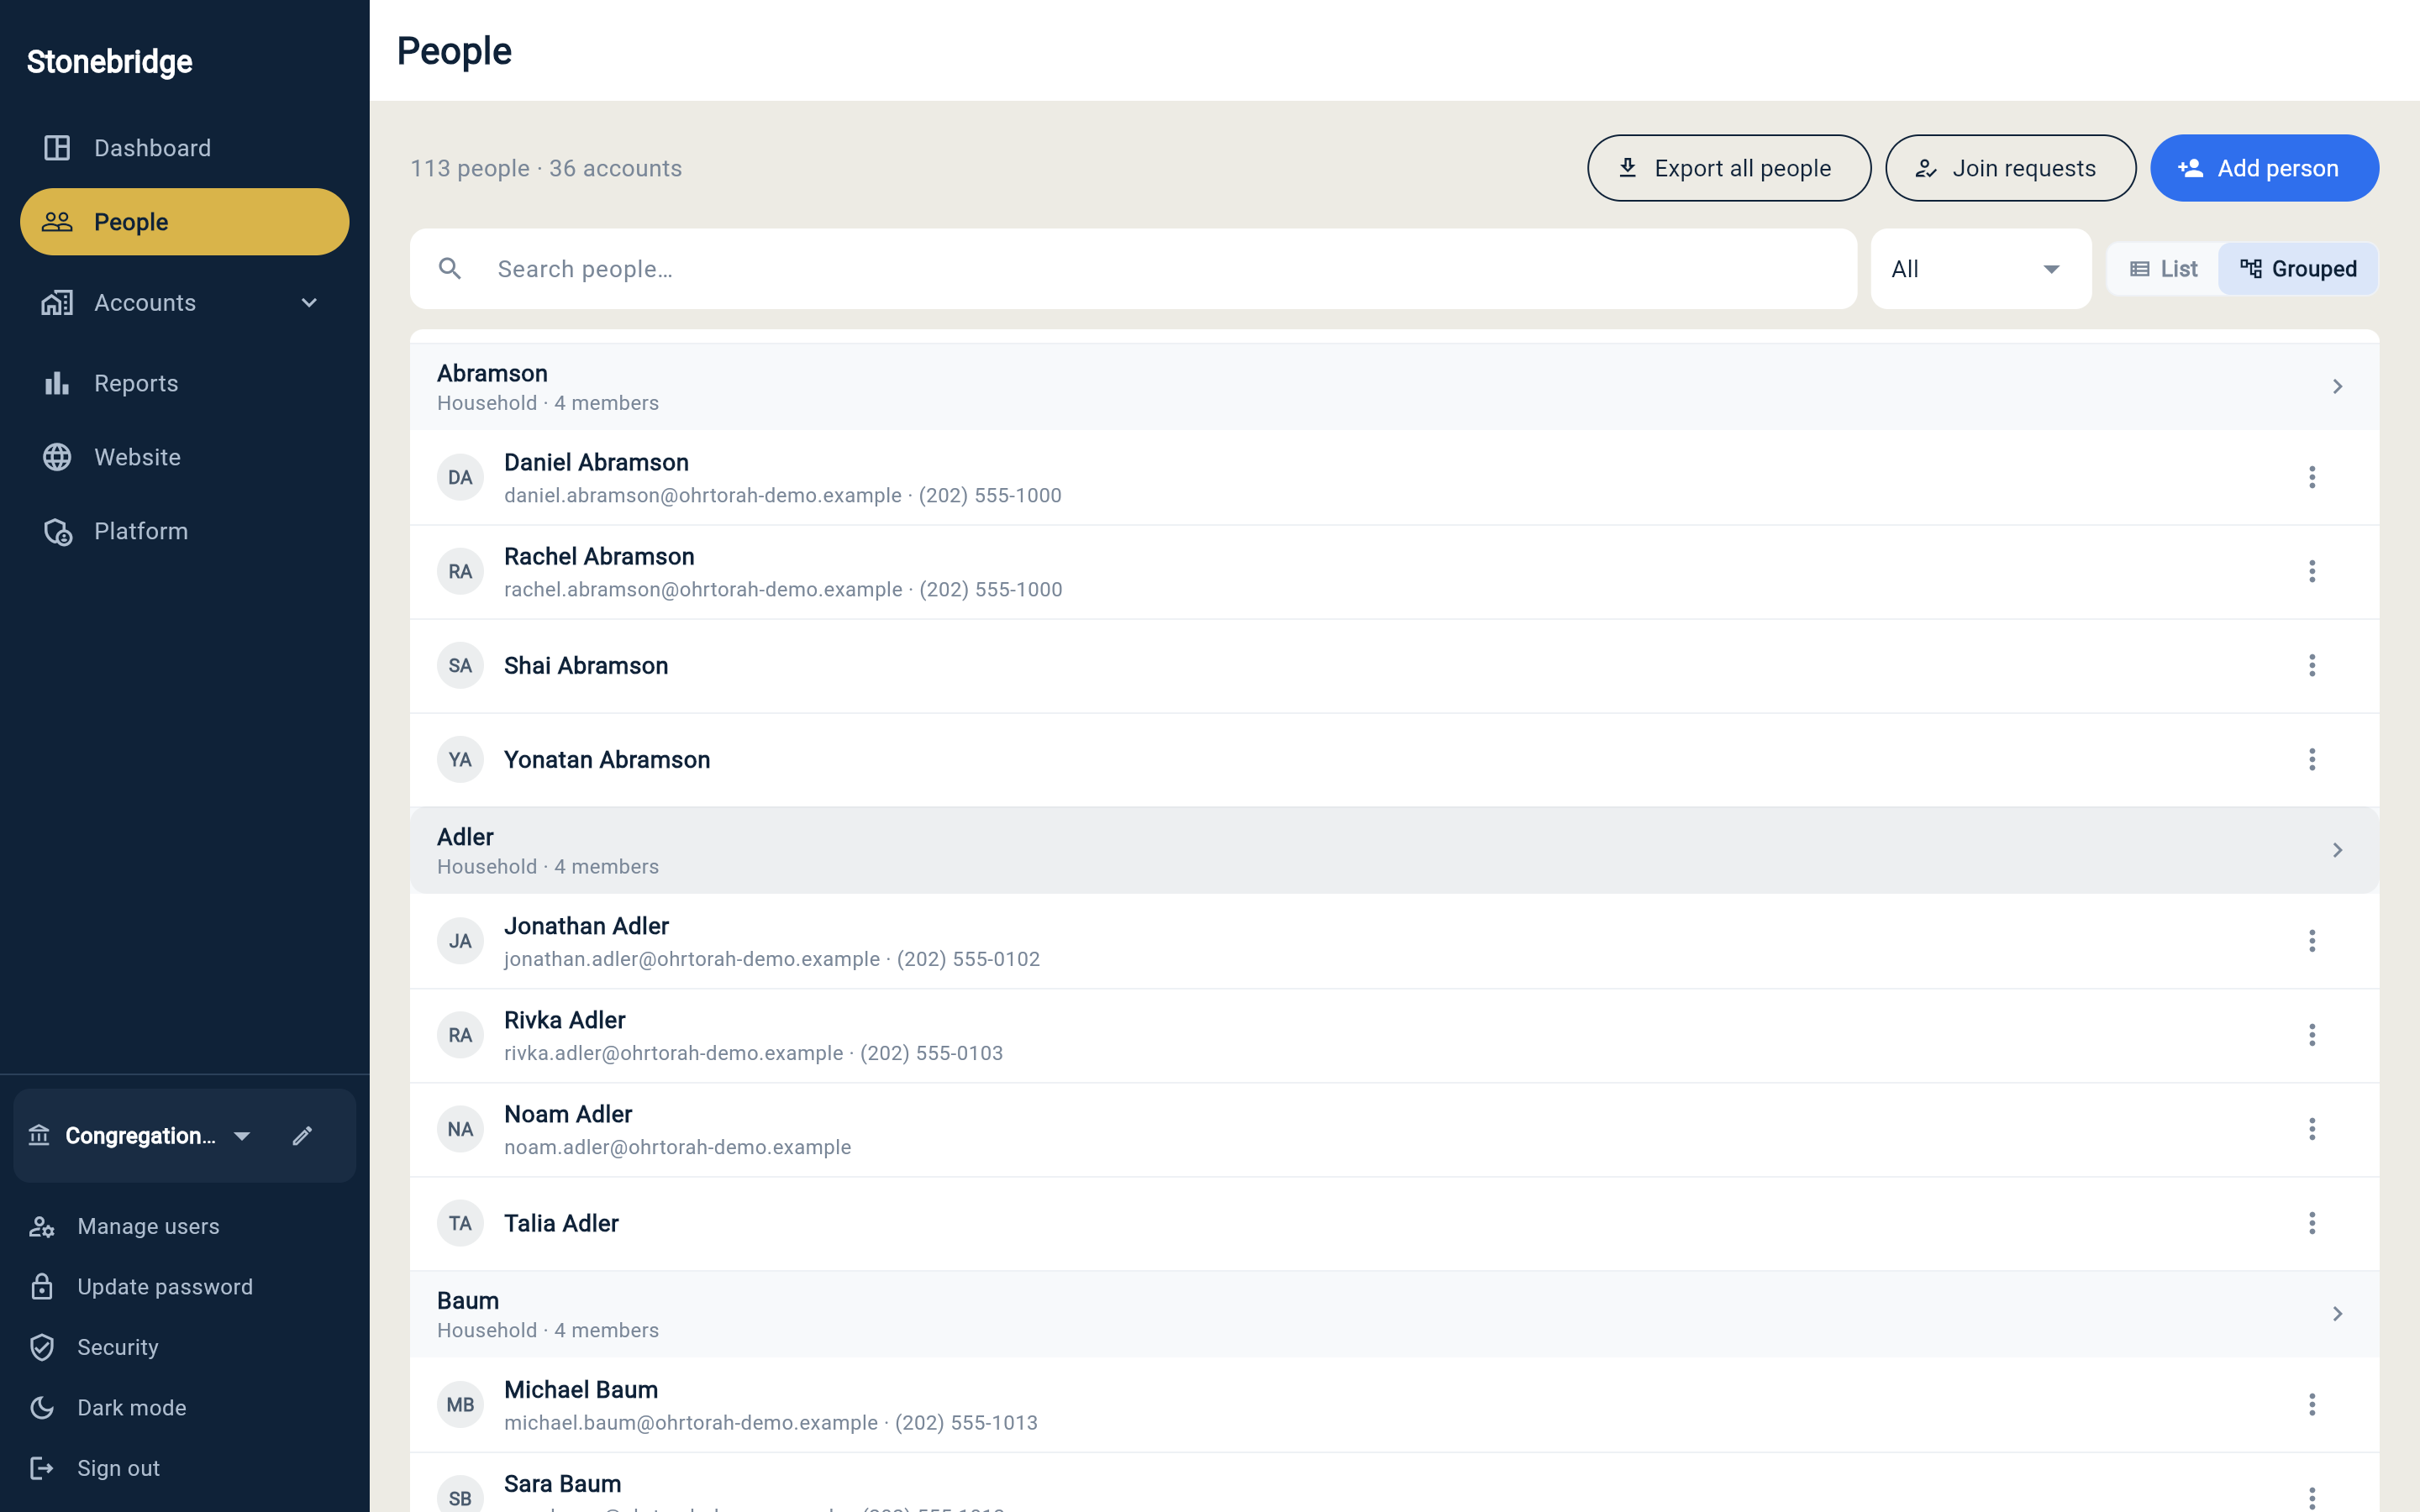Toggle Dark mode

pos(184,1408)
